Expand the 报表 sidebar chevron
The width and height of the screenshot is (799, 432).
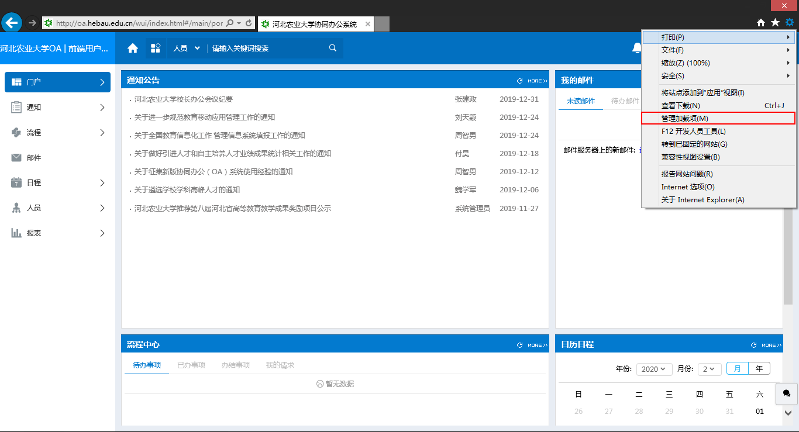pyautogui.click(x=102, y=233)
